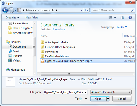Screen dimensions: 137x106
Task: Click the date 15-Sep-13 for Avira folder
Action: click(130, 42)
